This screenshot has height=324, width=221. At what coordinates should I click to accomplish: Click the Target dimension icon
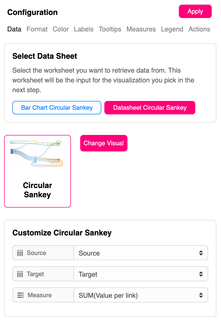[x=20, y=274]
